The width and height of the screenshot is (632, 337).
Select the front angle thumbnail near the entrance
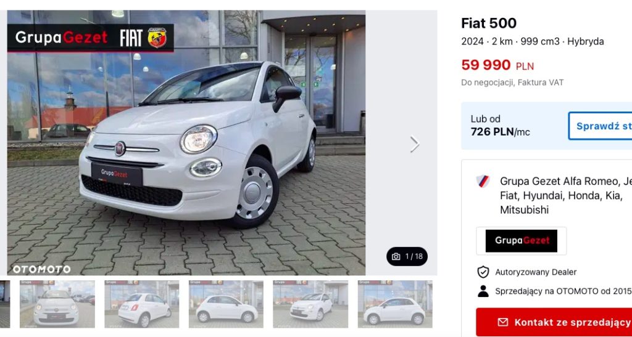(310, 304)
